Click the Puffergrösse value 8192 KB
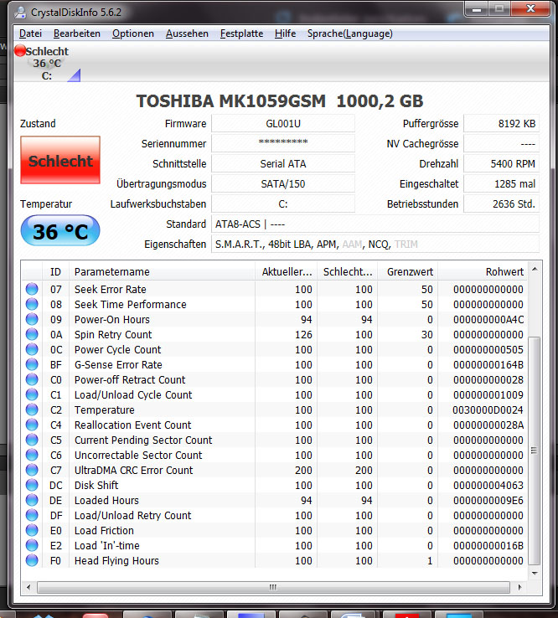Screen dimensions: 558x618 501,124
